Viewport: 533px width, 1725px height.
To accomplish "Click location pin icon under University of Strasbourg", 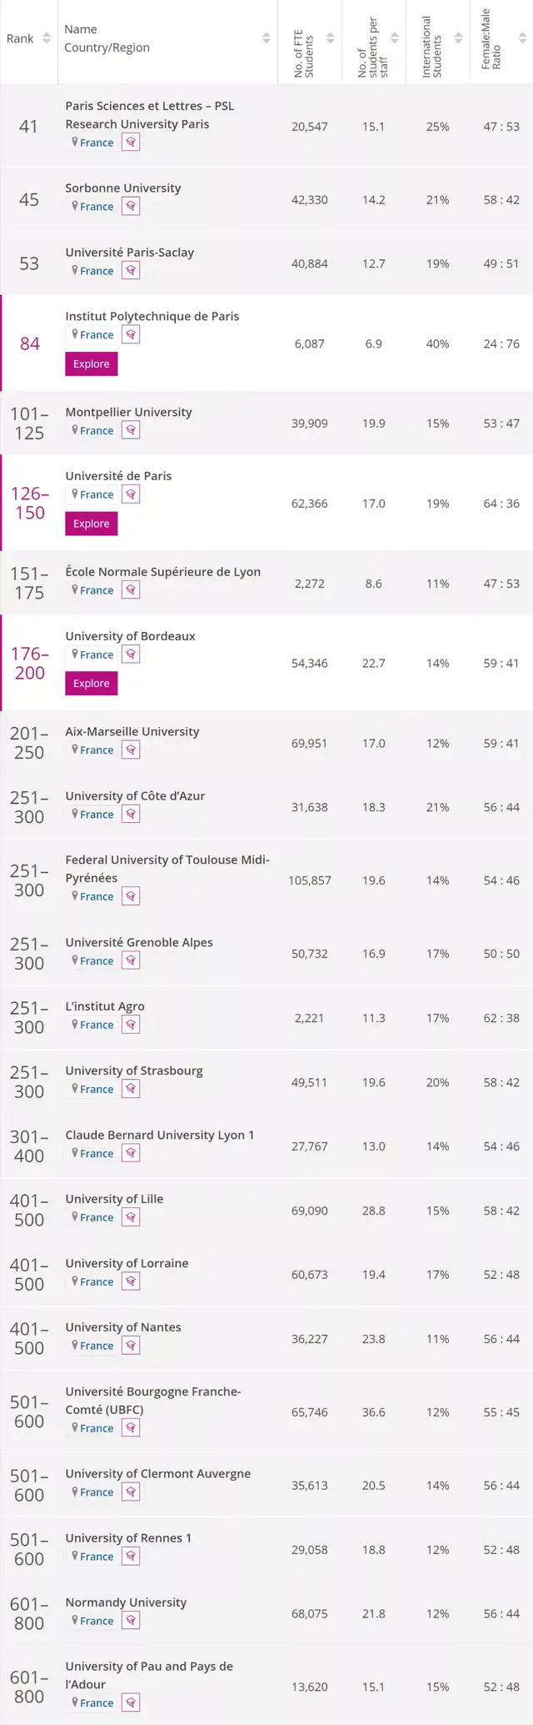I will (x=75, y=1089).
